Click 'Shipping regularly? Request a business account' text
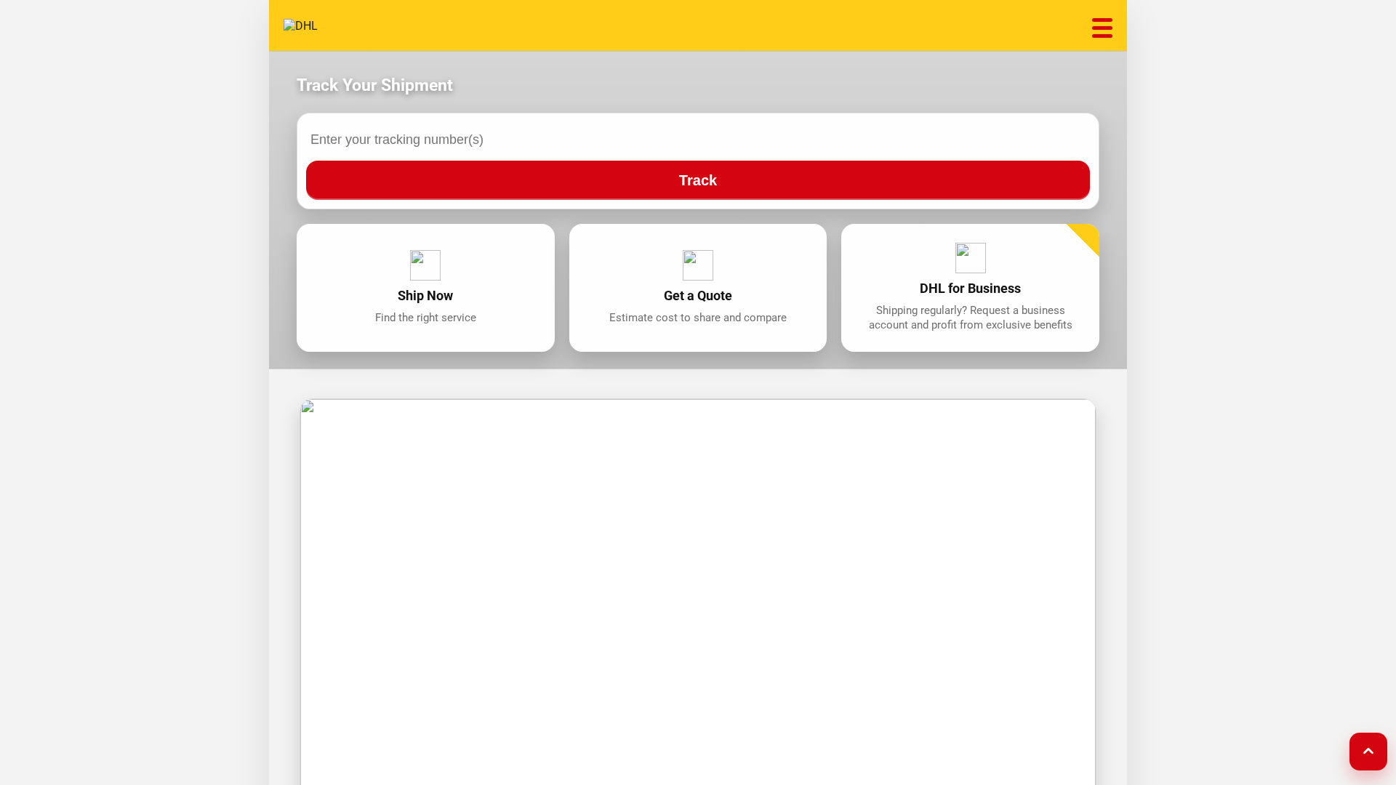Screen dimensions: 1396x785 pos(971,318)
